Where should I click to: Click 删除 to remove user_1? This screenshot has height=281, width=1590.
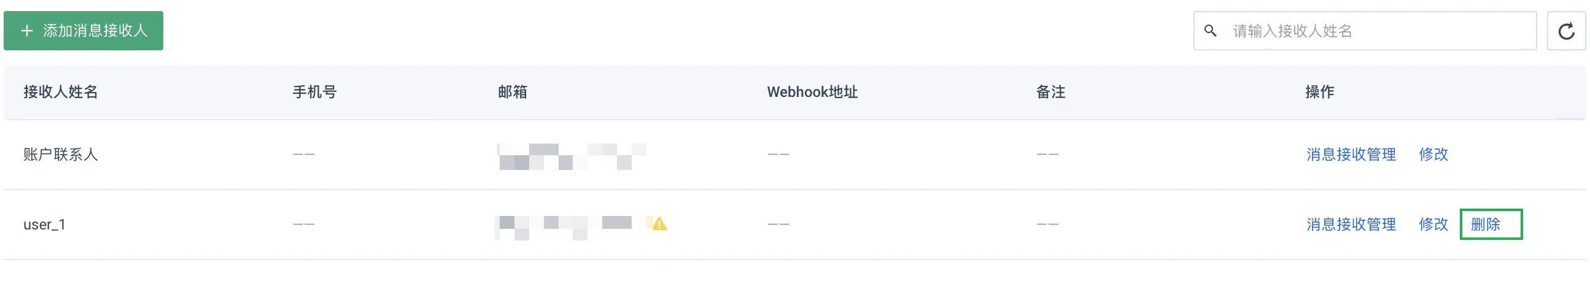[x=1486, y=225]
